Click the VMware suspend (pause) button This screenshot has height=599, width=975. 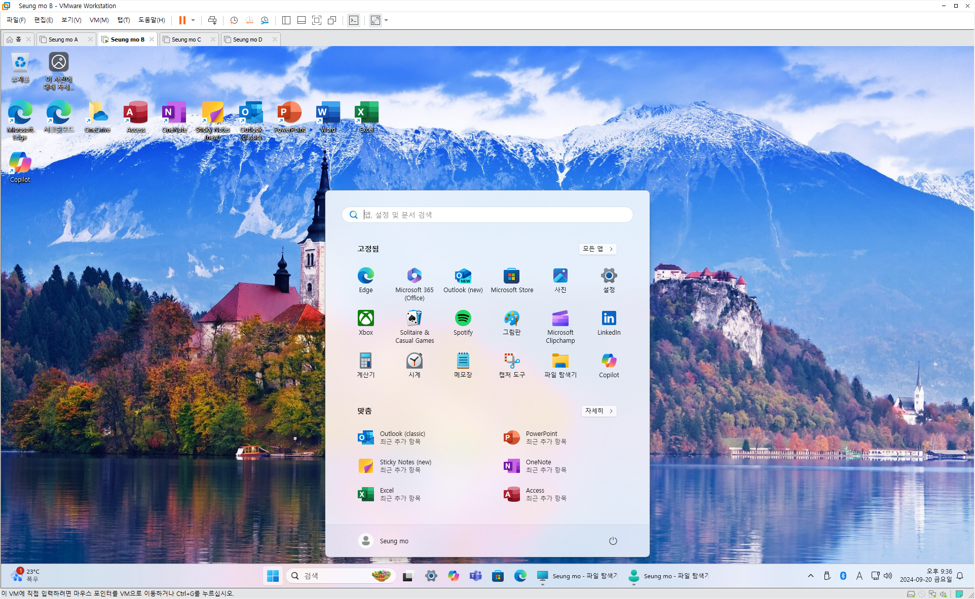[x=182, y=20]
